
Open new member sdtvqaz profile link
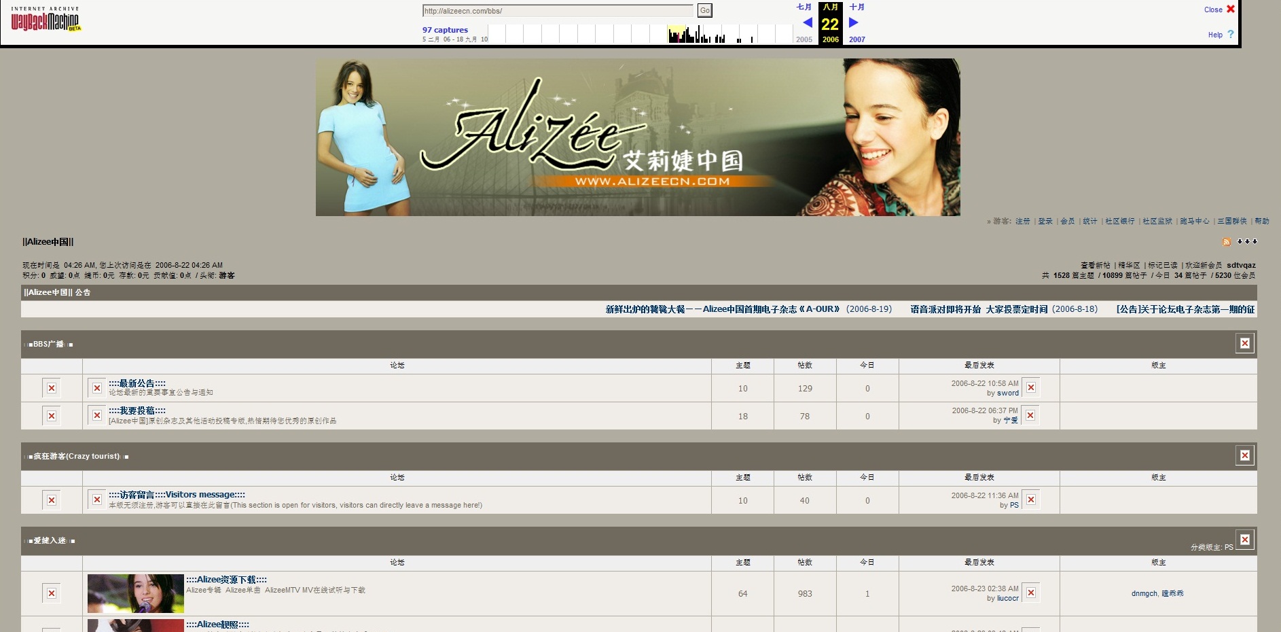coord(1241,266)
